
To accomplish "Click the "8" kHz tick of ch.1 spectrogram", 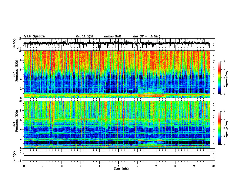I will point(21,60).
